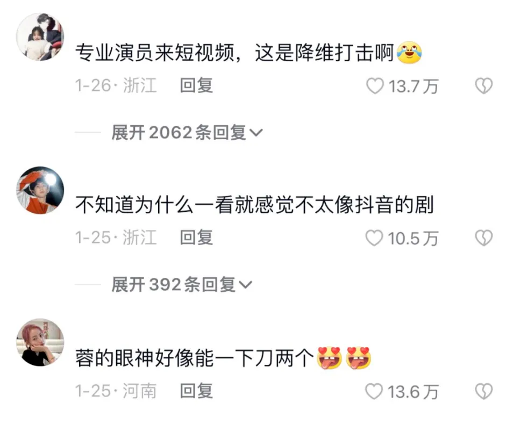Reply to the 1-25 河南 comment
The height and width of the screenshot is (424, 513).
click(x=196, y=391)
